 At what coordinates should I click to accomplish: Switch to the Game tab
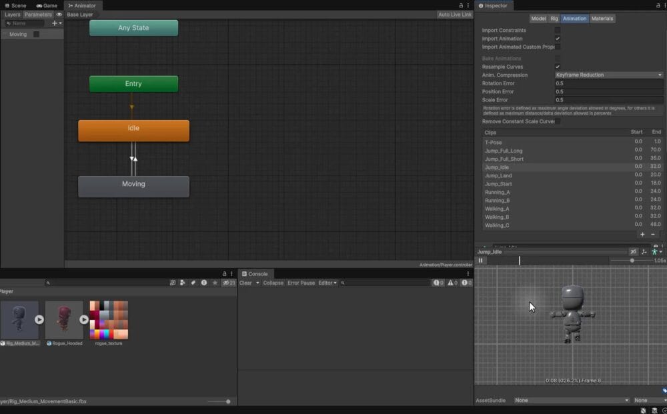click(x=47, y=5)
